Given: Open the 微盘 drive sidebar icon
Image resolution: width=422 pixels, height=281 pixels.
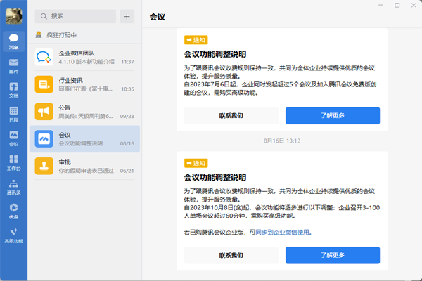Looking at the screenshot, I should pos(14,211).
